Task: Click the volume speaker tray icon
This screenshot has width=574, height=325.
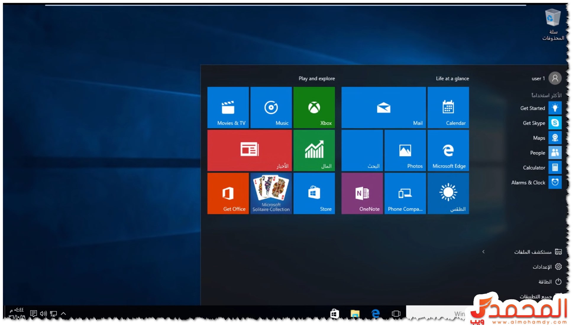Action: (43, 313)
